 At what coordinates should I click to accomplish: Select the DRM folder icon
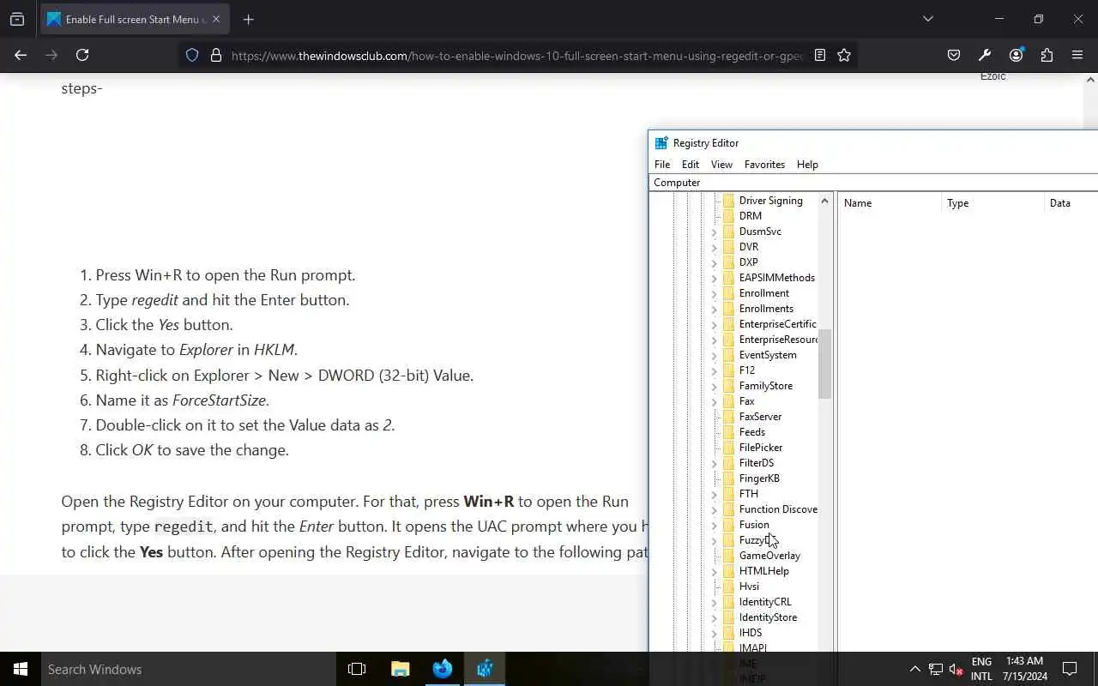729,216
